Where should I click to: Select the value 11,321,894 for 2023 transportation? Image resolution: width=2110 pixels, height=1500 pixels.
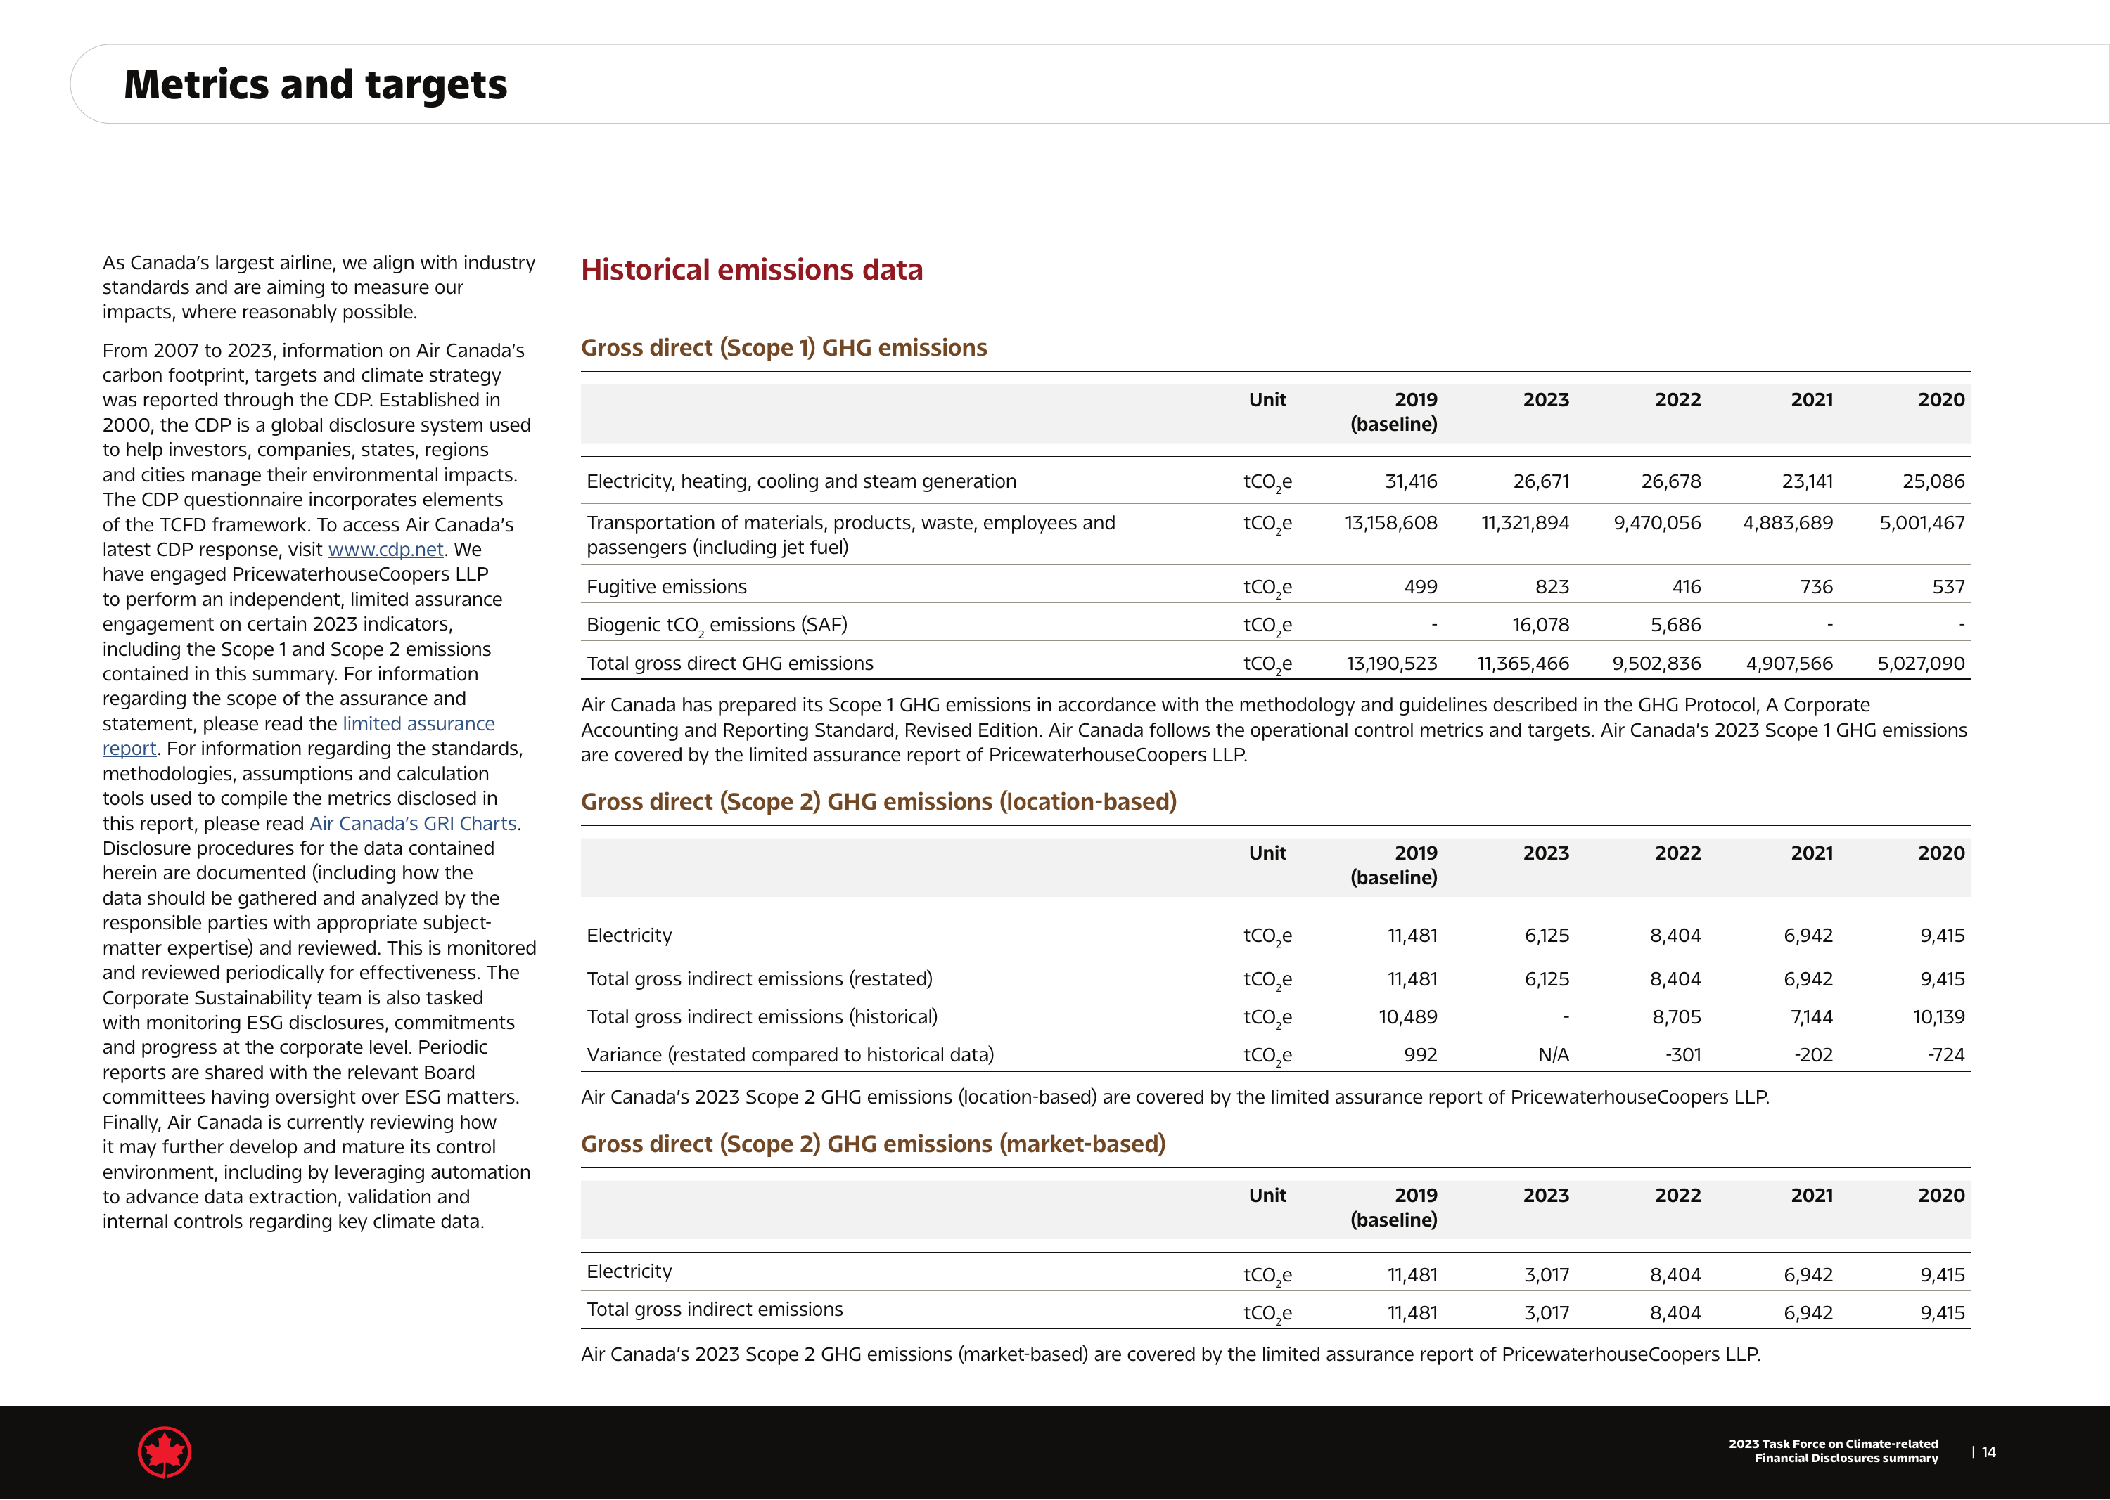(1525, 523)
